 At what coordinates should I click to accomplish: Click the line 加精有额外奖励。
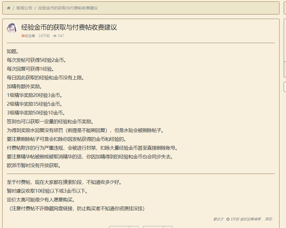(x=24, y=86)
